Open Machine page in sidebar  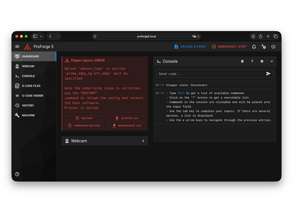coord(34,115)
